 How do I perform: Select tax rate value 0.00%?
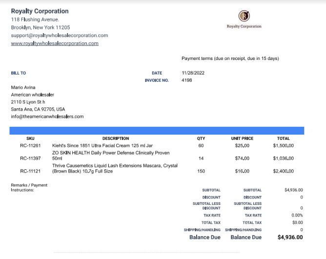click(297, 216)
